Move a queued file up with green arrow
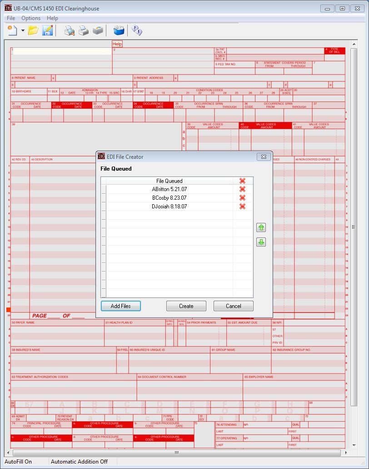Screen dimensions: 369x469 [261, 227]
